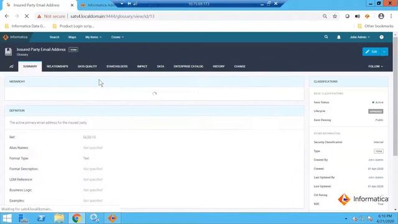The height and width of the screenshot is (224, 398).
Task: Open the Data tab
Action: (x=160, y=67)
